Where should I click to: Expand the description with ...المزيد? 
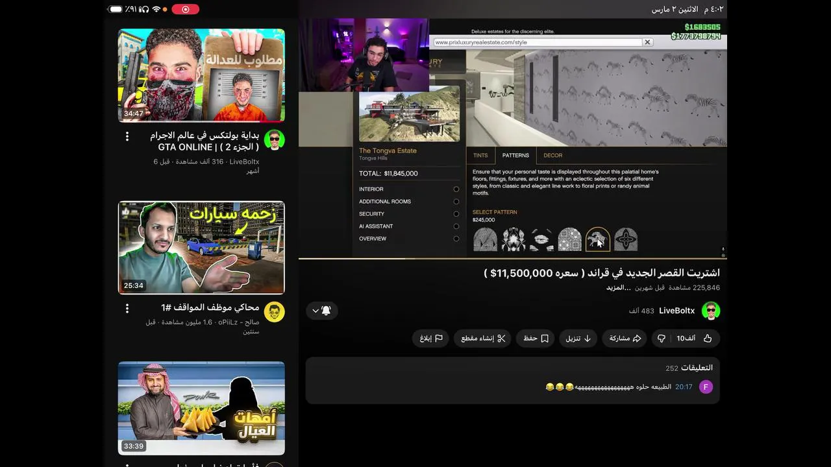coord(619,288)
